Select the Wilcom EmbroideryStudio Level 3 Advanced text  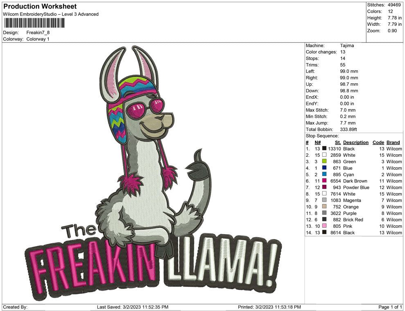coord(51,14)
